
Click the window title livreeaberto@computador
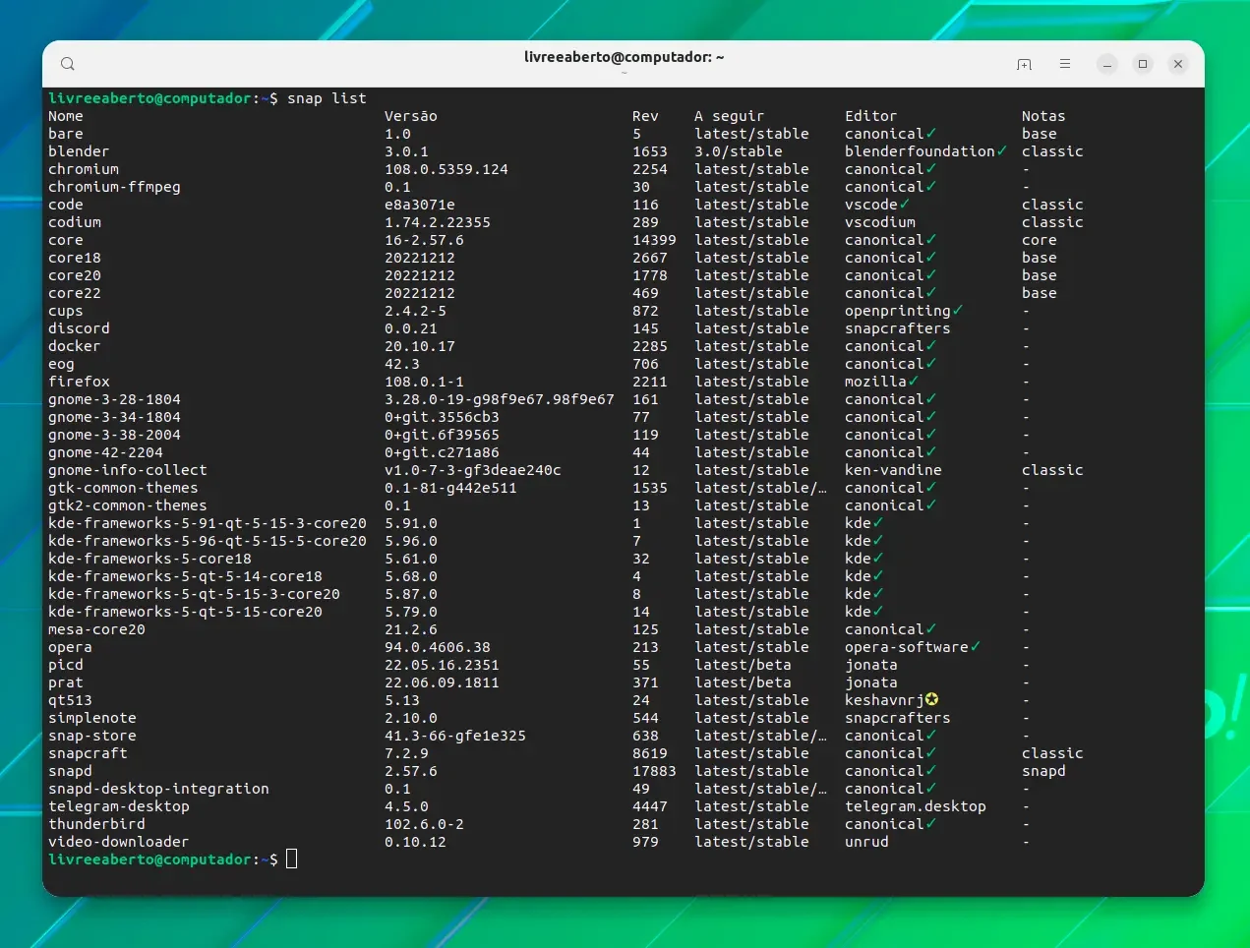pyautogui.click(x=625, y=57)
